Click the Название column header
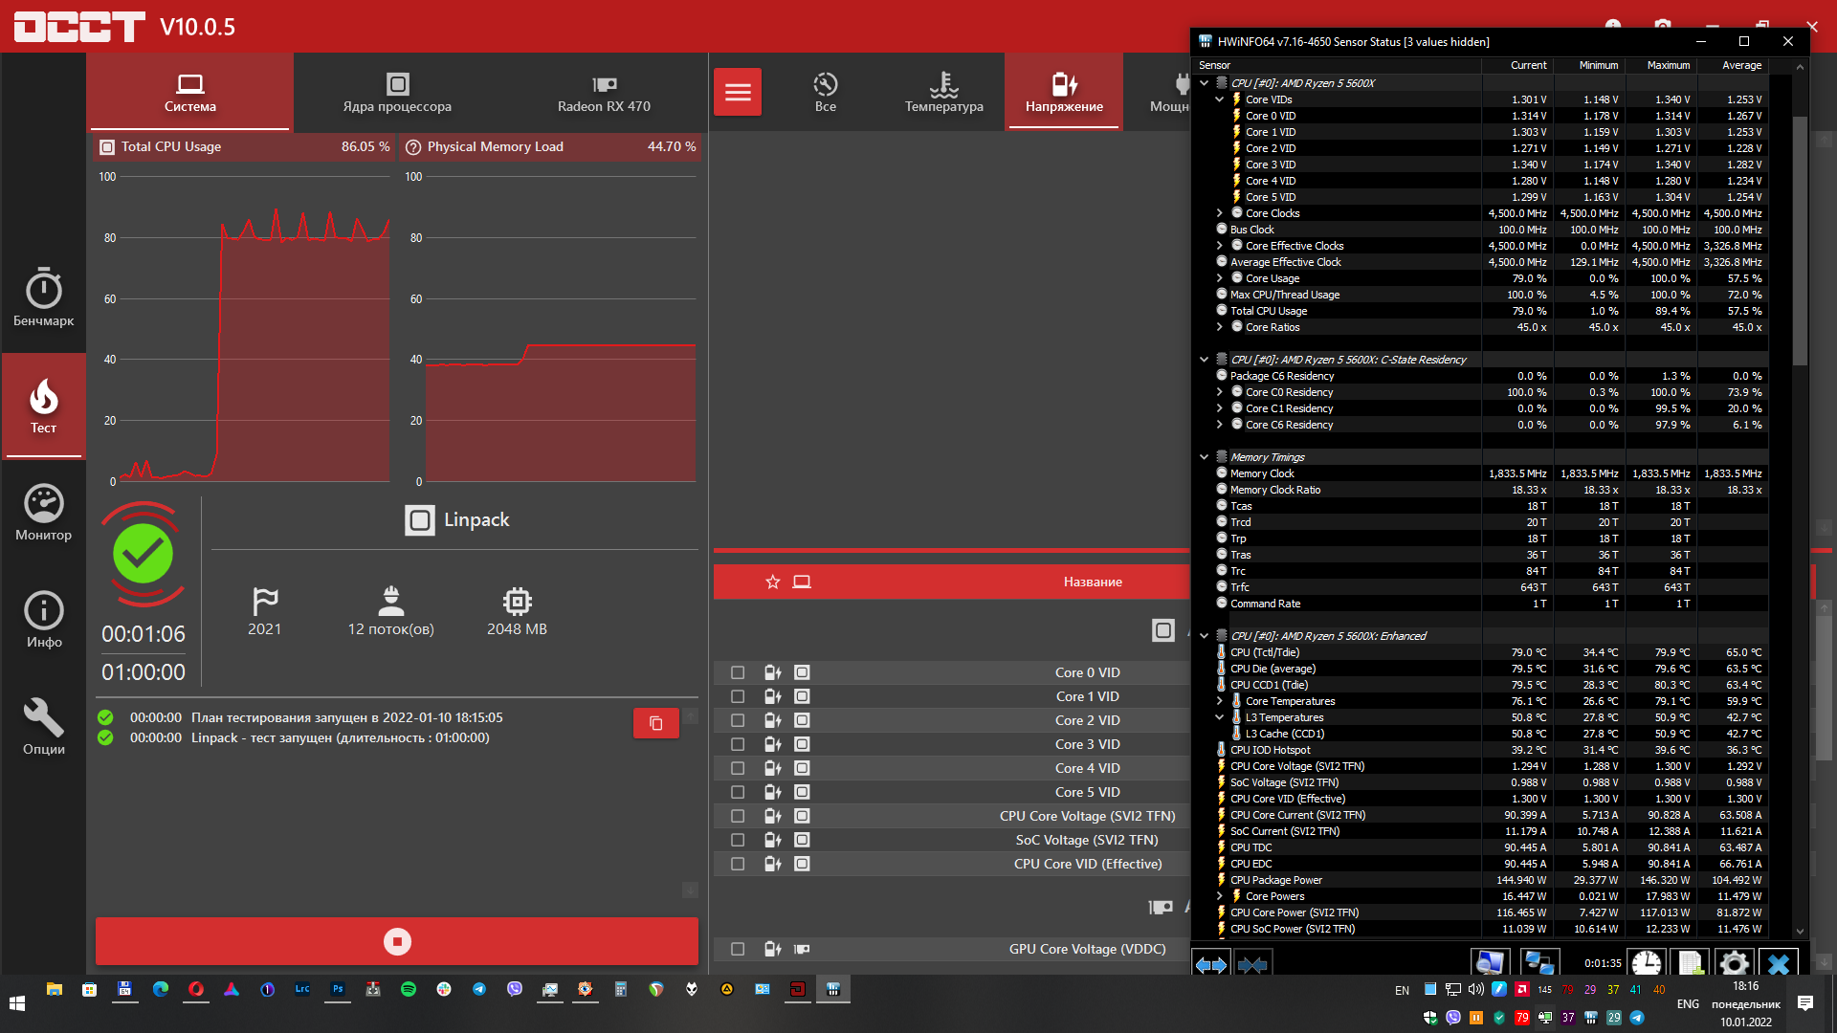Screen dimensions: 1837x1033 tap(1092, 582)
